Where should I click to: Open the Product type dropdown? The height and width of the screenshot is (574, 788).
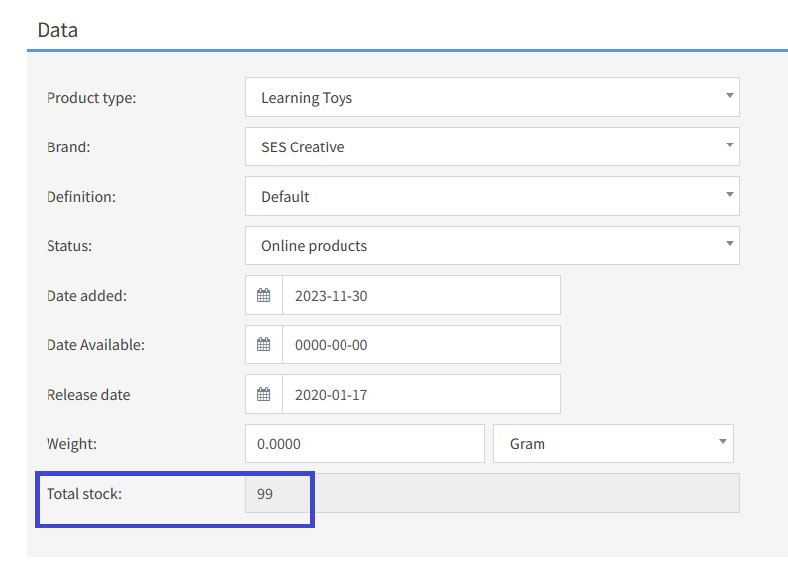pyautogui.click(x=492, y=97)
